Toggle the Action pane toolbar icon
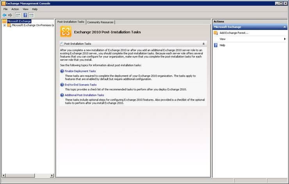289x184 pixels. click(x=31, y=15)
